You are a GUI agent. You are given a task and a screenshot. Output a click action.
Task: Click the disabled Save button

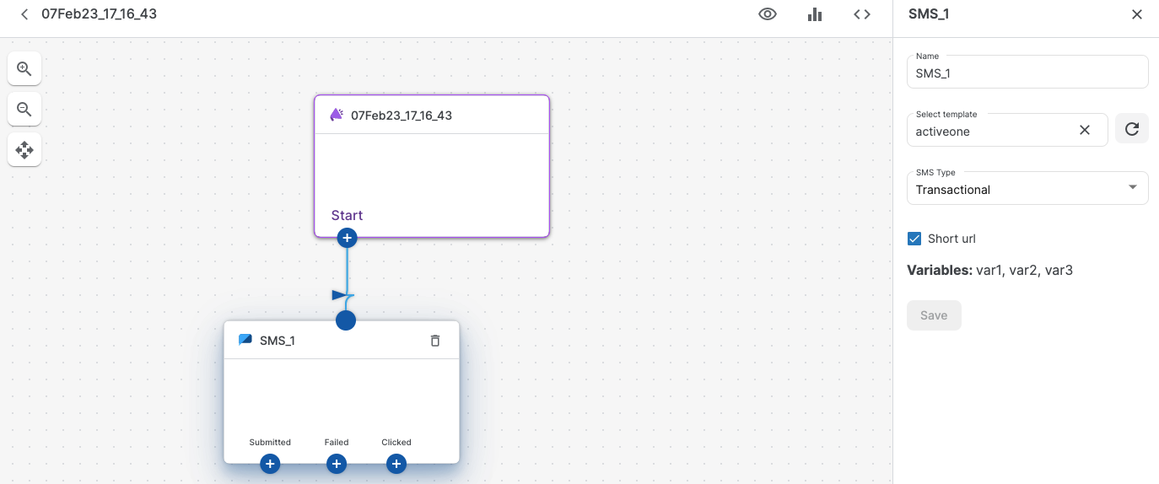(x=934, y=315)
